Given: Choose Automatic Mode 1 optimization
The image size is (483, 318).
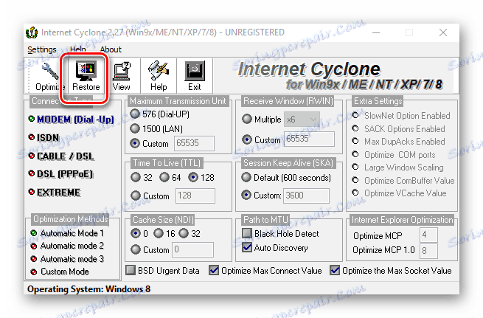Looking at the screenshot, I should [67, 233].
